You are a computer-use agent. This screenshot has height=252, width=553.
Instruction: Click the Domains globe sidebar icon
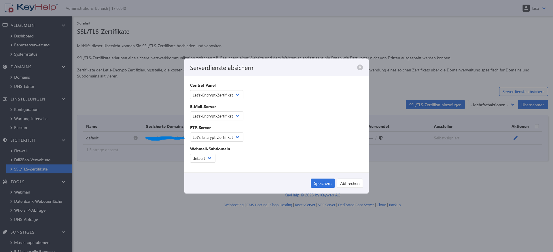click(x=5, y=67)
